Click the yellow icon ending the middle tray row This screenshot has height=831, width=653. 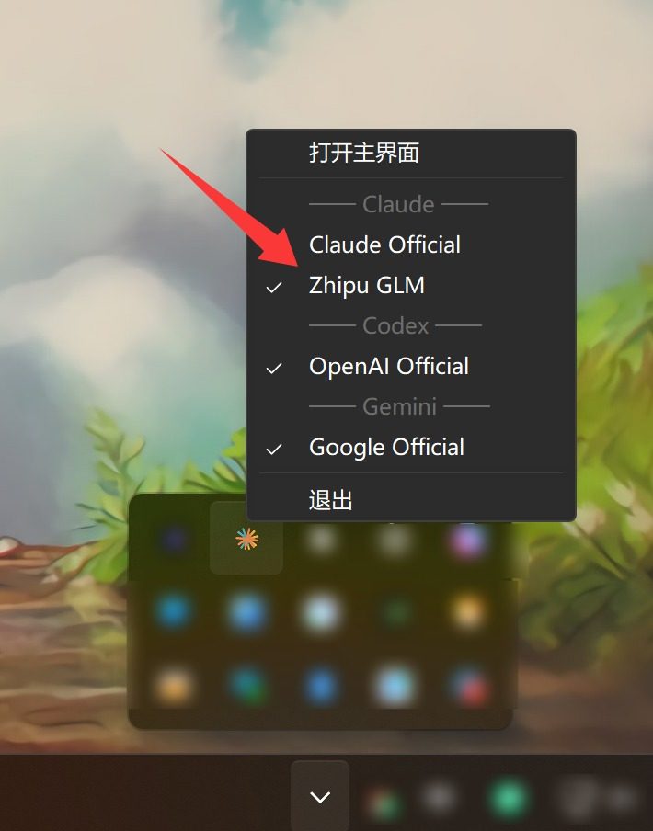click(468, 611)
